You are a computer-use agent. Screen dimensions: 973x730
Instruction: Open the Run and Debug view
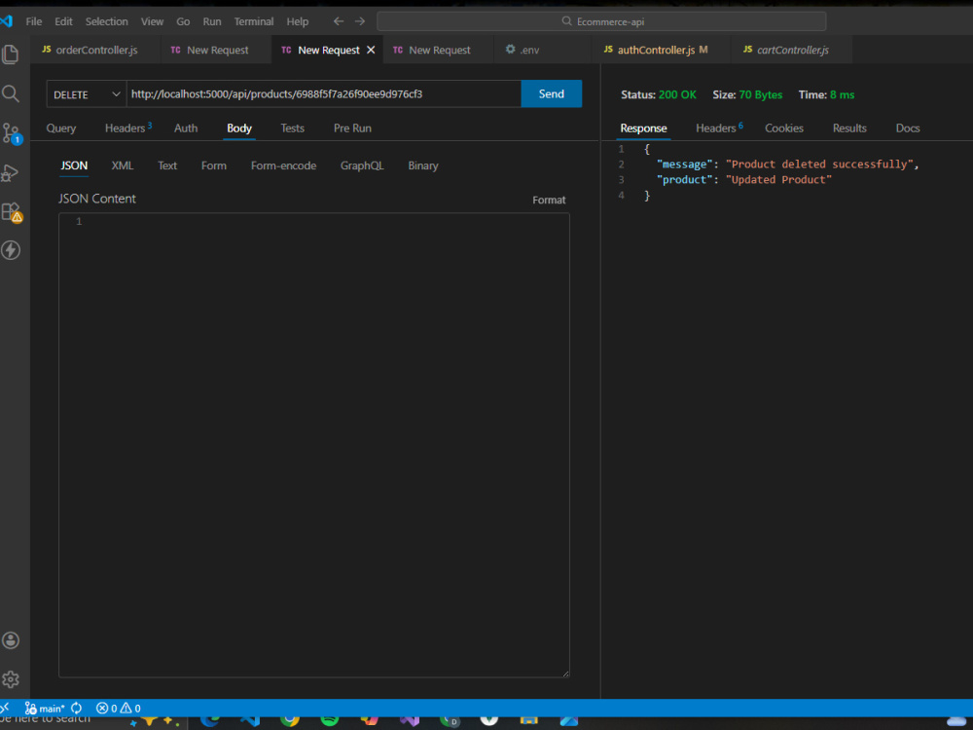click(x=10, y=173)
